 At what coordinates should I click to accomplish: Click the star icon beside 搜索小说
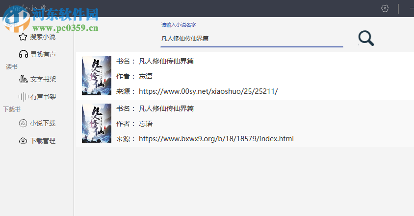[23, 37]
